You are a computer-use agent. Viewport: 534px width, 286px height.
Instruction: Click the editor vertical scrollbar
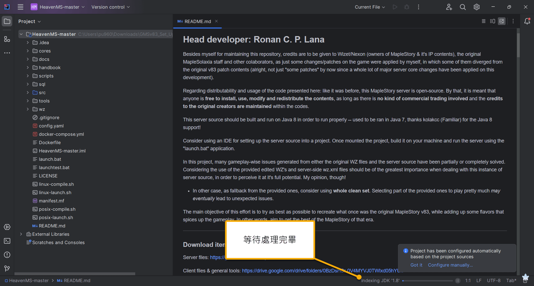tap(518, 46)
